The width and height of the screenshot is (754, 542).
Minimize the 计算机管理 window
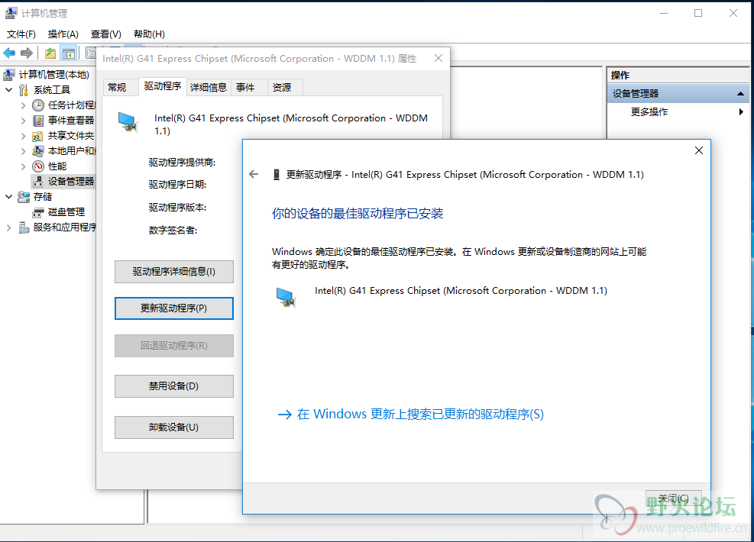[x=664, y=13]
